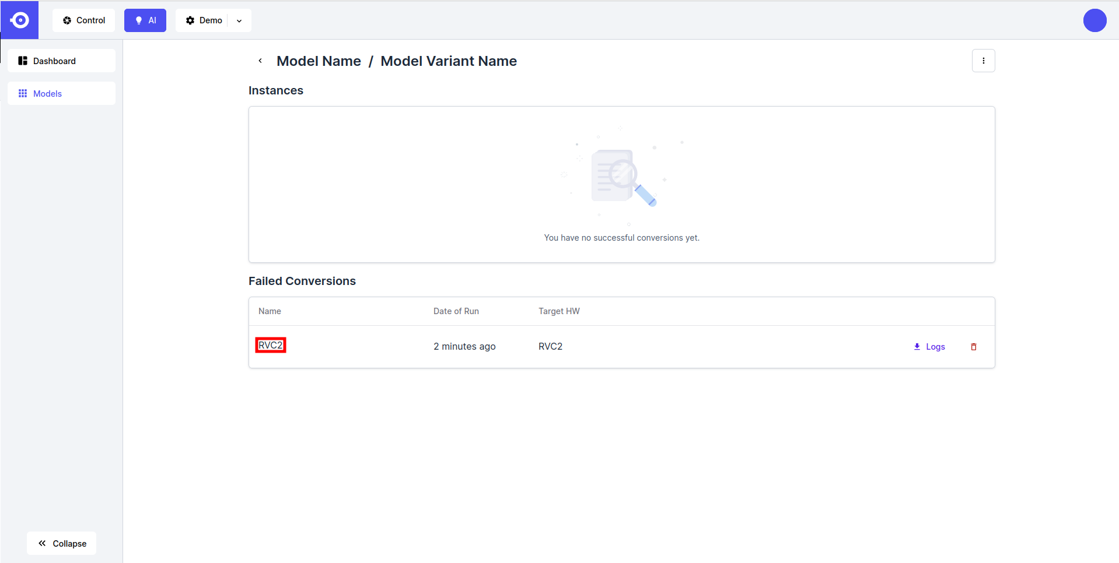Click the back chevron beside Model Name
The height and width of the screenshot is (563, 1119).
click(260, 61)
